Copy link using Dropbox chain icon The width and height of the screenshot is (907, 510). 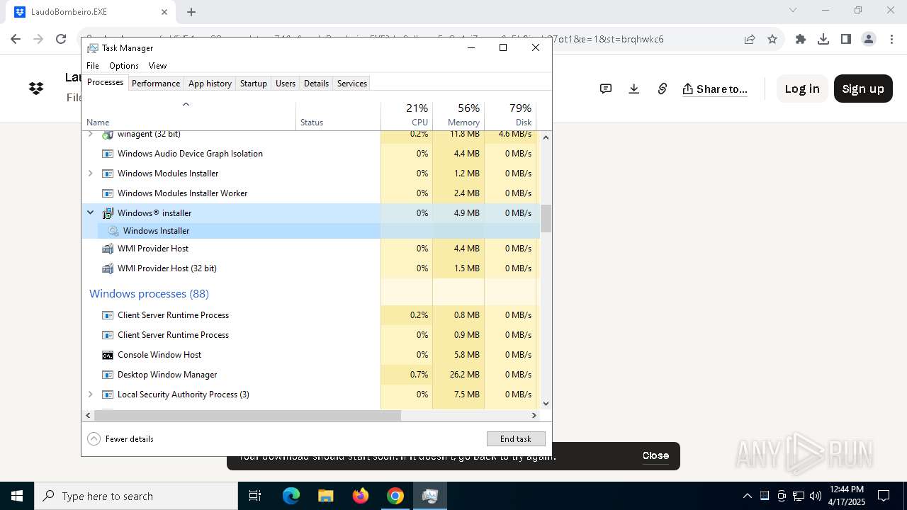tap(663, 89)
